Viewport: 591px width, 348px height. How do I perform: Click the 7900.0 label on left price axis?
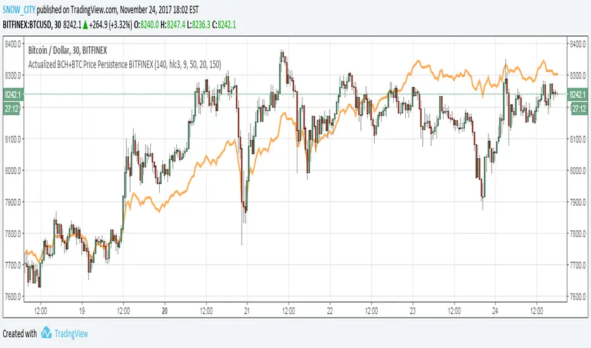(13, 202)
